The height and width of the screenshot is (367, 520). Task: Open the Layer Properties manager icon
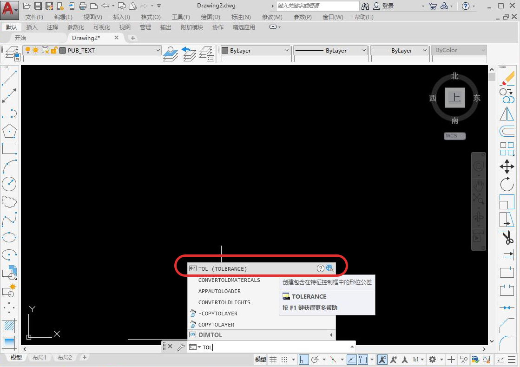(13, 53)
